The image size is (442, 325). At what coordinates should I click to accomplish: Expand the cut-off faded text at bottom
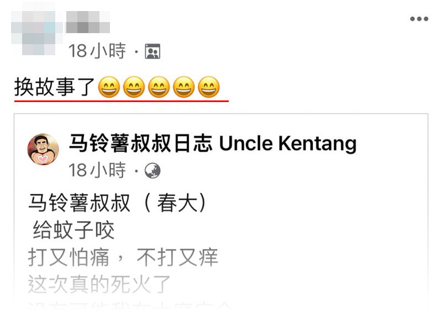click(x=130, y=305)
